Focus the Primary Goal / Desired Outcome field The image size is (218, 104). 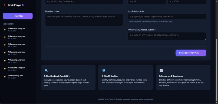[x=167, y=36]
